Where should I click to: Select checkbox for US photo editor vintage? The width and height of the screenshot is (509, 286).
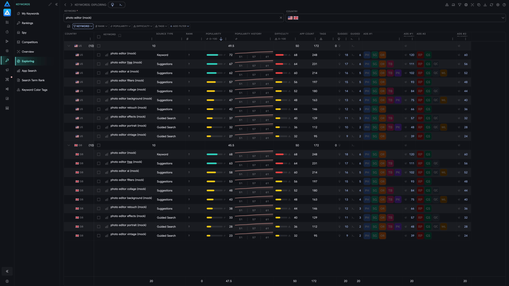tap(99, 136)
